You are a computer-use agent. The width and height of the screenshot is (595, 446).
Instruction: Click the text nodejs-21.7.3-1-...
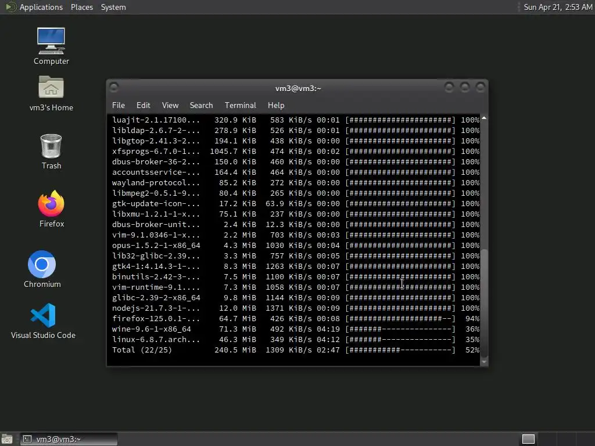156,308
